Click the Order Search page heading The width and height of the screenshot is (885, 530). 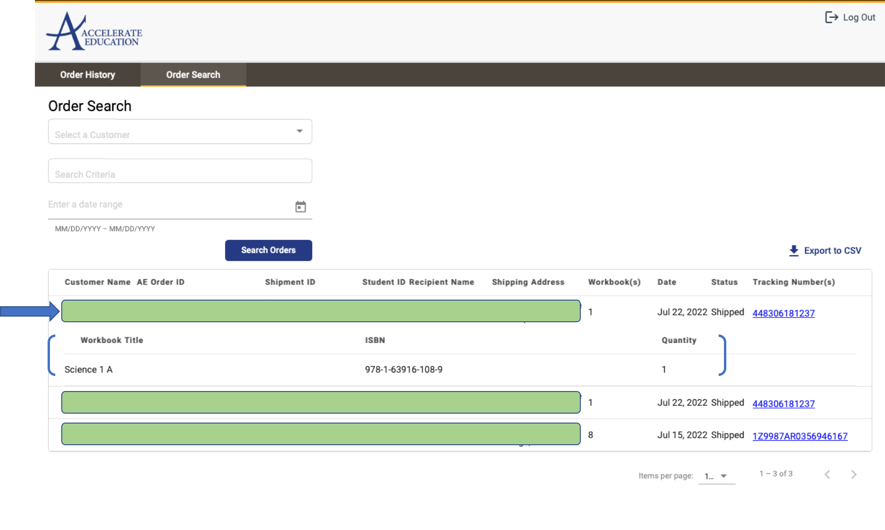tap(89, 106)
